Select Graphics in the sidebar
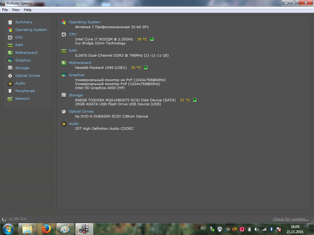 coord(23,60)
